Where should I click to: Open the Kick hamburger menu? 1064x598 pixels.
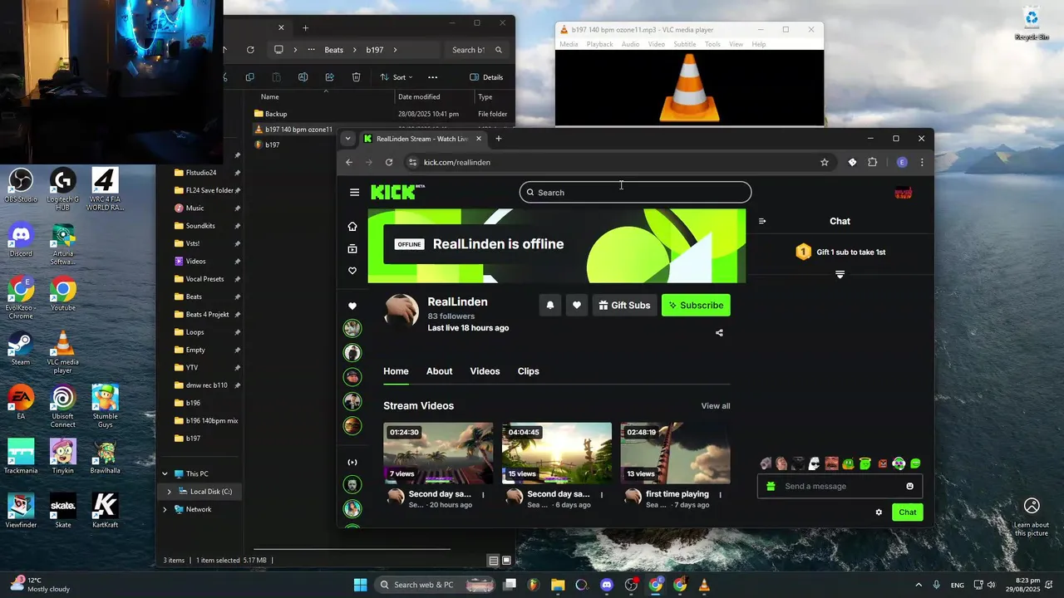354,193
